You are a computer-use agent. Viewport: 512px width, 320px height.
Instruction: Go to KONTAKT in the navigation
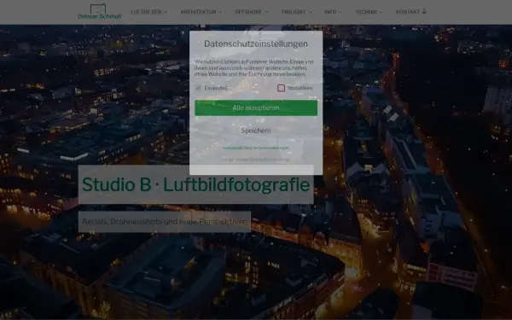(410, 12)
